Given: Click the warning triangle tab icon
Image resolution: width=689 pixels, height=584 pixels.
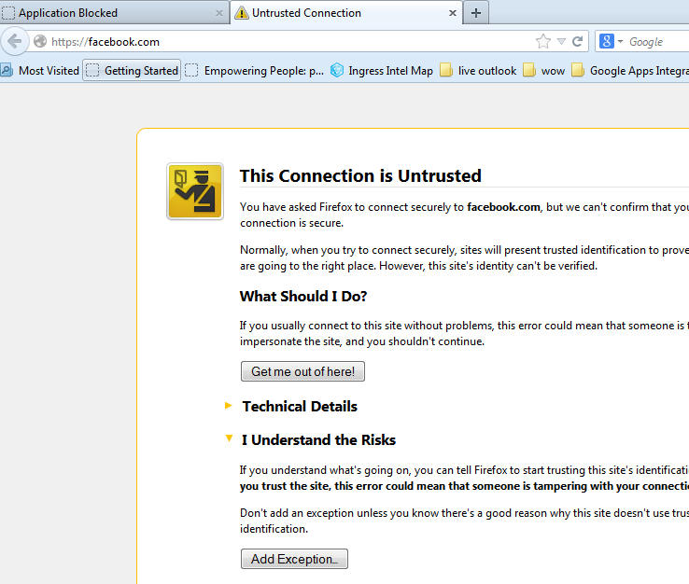Looking at the screenshot, I should [x=241, y=13].
